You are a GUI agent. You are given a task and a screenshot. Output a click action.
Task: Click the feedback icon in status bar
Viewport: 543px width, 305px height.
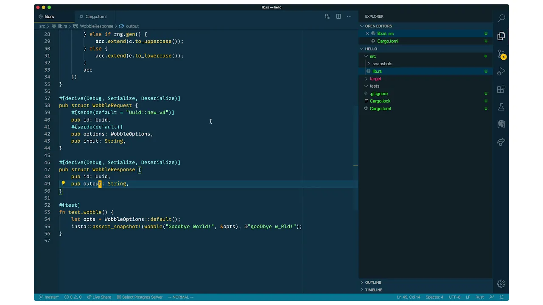click(x=492, y=297)
